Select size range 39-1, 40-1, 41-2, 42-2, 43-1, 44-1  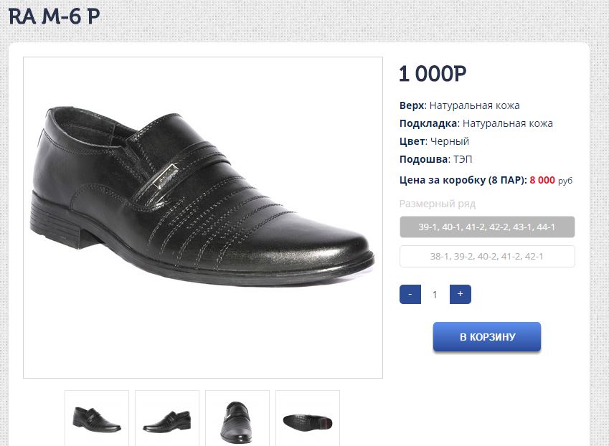coord(487,227)
